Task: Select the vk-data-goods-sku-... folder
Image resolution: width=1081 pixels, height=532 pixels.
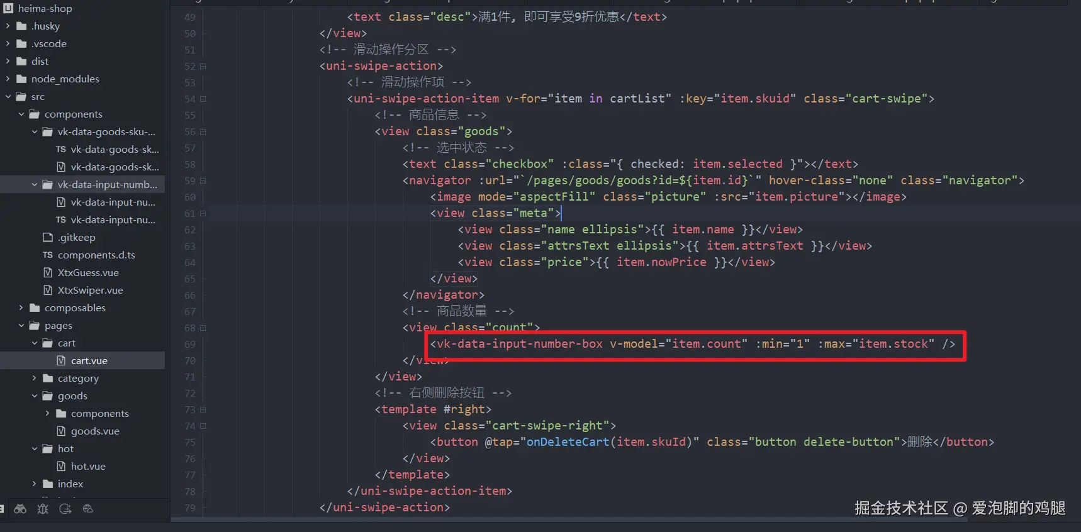Action: (x=106, y=131)
